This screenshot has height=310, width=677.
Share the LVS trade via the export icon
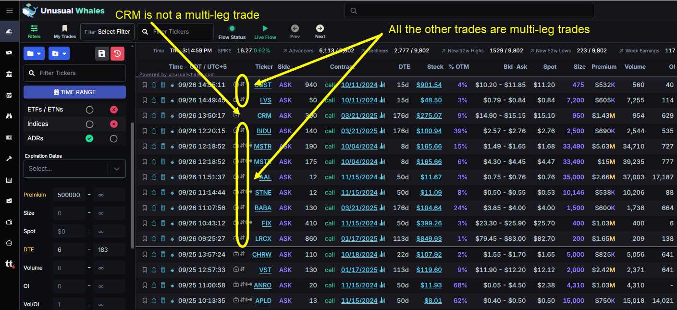click(x=154, y=100)
